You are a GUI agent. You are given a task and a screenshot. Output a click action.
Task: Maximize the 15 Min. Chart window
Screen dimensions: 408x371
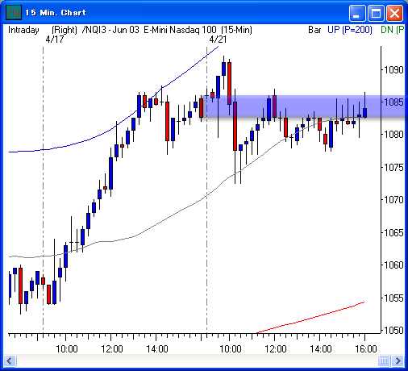(x=376, y=13)
